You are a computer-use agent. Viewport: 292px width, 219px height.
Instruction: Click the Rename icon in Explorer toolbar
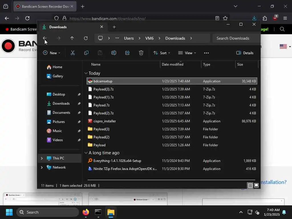(113, 53)
